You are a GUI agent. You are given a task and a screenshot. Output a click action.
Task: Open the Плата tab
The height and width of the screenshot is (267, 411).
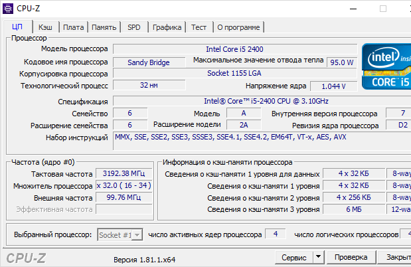(74, 27)
